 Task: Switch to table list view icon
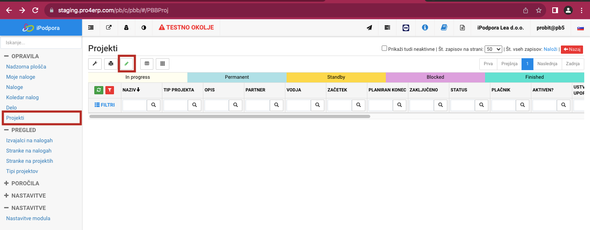click(x=147, y=64)
